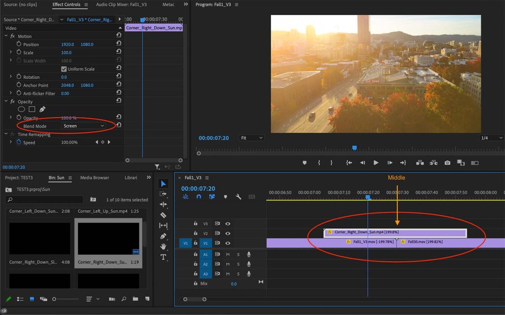Toggle timeline snapping magnet icon
This screenshot has height=315, width=505.
click(199, 197)
